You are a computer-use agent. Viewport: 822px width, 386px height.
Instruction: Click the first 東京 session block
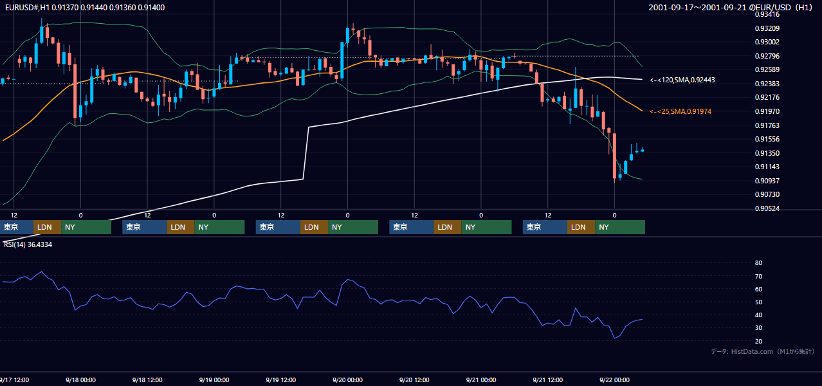(17, 227)
